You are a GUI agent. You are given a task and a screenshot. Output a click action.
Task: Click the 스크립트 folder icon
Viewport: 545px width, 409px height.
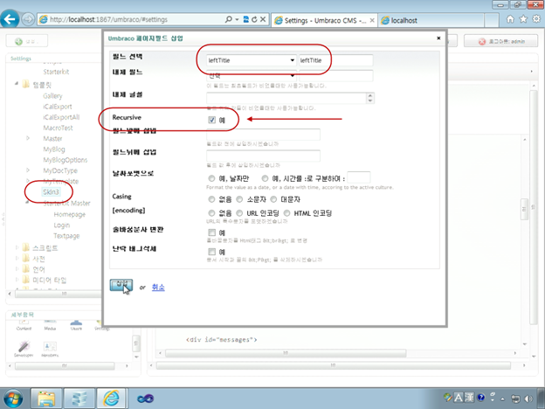25,247
